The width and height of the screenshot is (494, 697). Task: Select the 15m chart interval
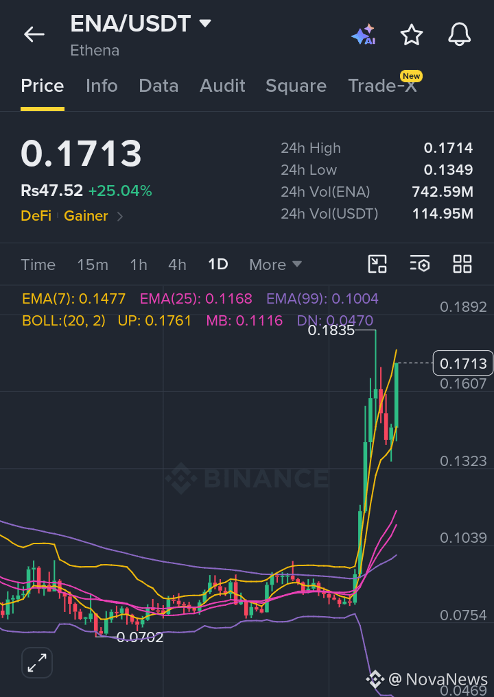(93, 265)
